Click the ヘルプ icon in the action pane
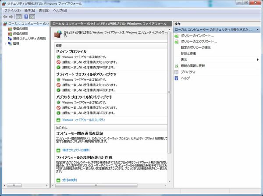263x196 pixels. pos(177,78)
